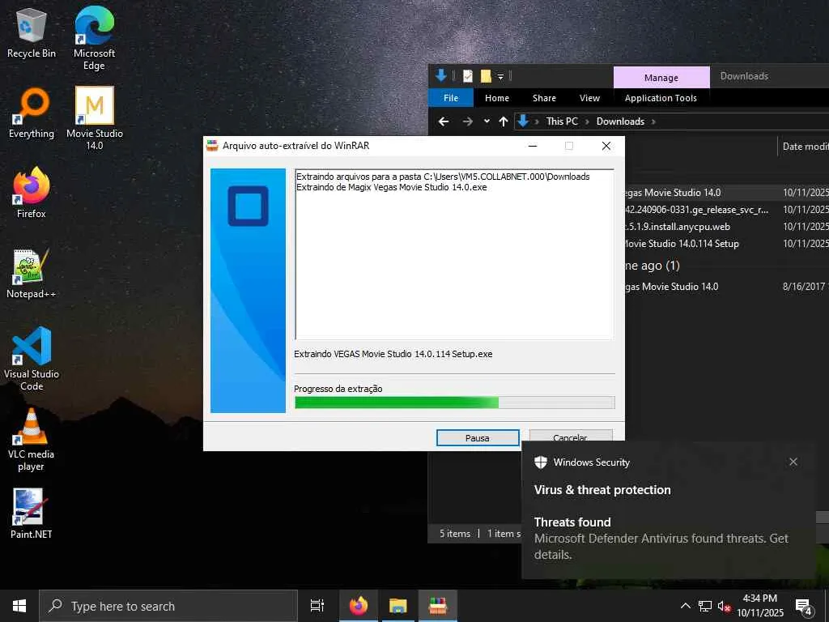Image resolution: width=829 pixels, height=622 pixels.
Task: Select the Manage contextual tab
Action: click(x=661, y=77)
